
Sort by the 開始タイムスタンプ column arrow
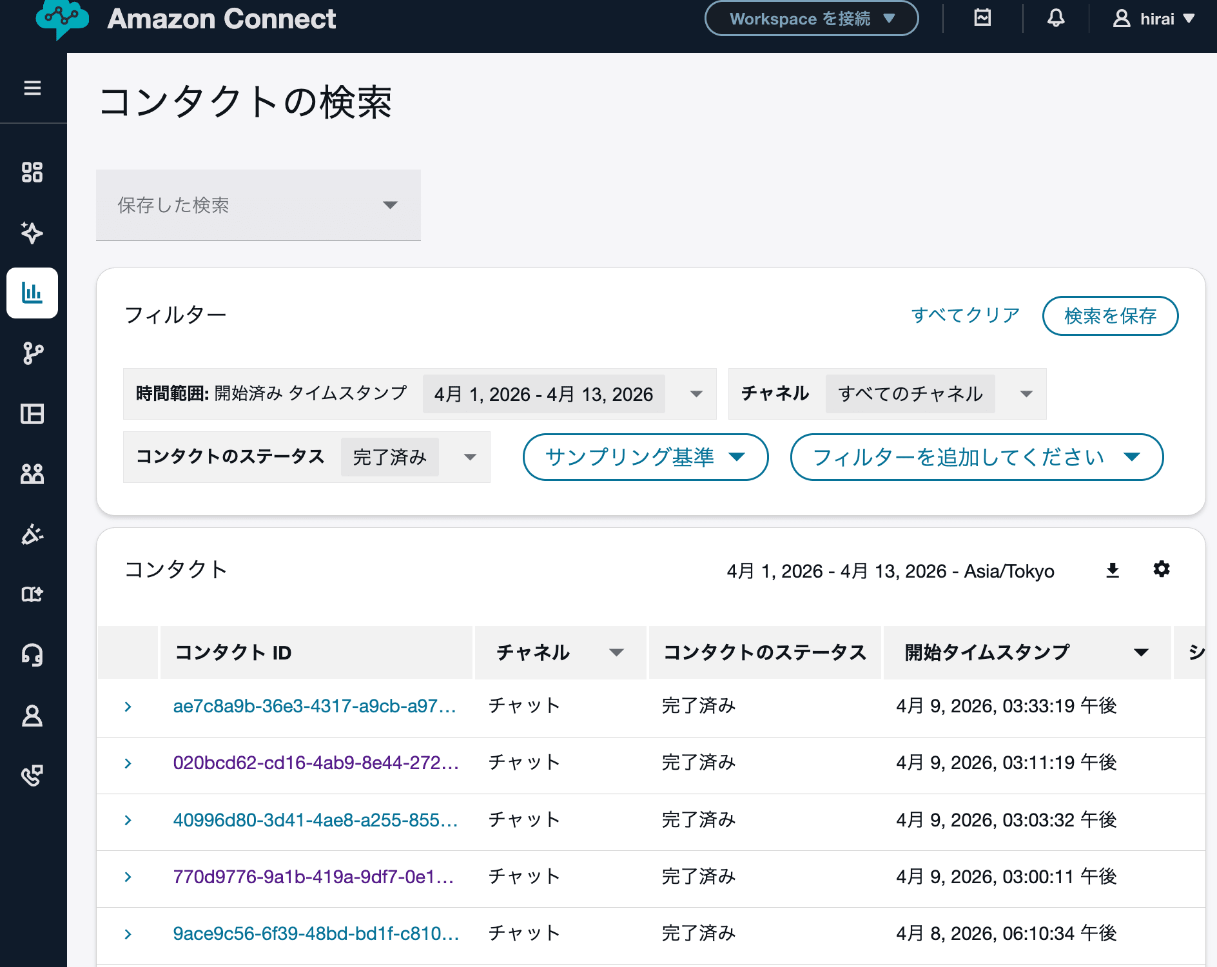point(1141,652)
